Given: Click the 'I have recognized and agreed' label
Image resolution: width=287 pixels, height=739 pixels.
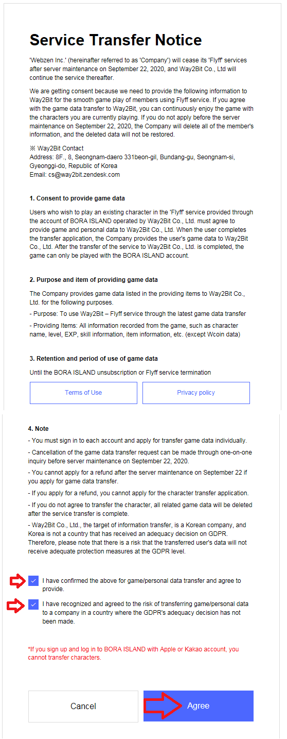Looking at the screenshot, I should 146,613.
